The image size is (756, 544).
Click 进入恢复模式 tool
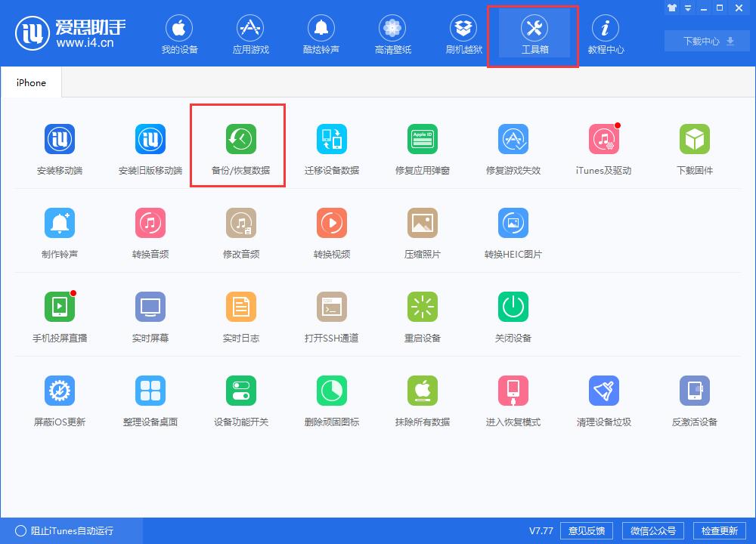coord(513,398)
